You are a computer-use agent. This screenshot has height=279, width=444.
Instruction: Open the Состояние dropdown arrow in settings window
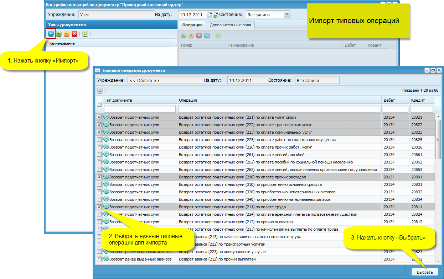point(287,15)
